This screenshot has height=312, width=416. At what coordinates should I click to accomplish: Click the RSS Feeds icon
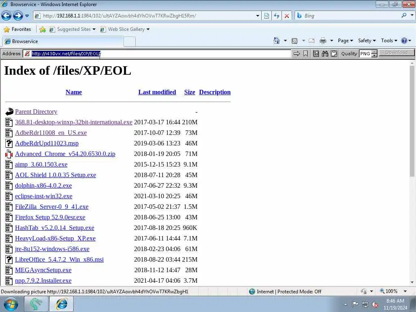pos(295,41)
